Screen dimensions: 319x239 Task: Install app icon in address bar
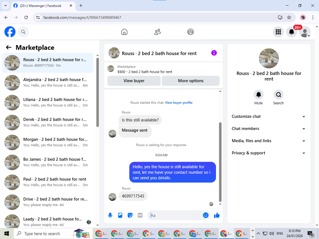[x=280, y=17]
